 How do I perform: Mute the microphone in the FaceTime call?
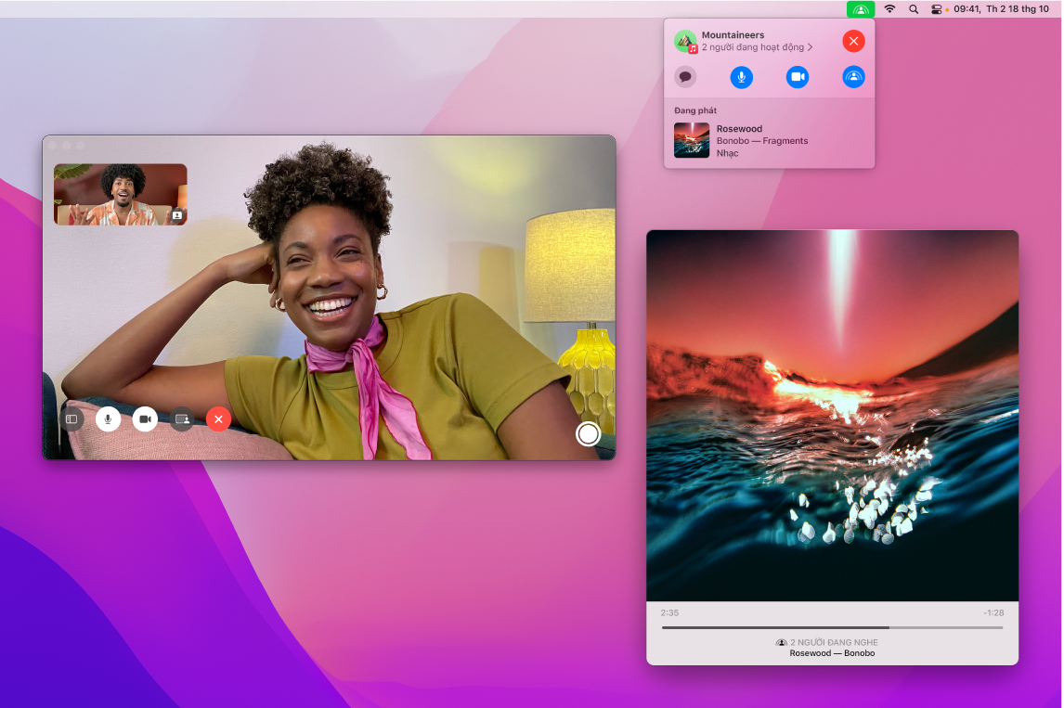click(109, 418)
